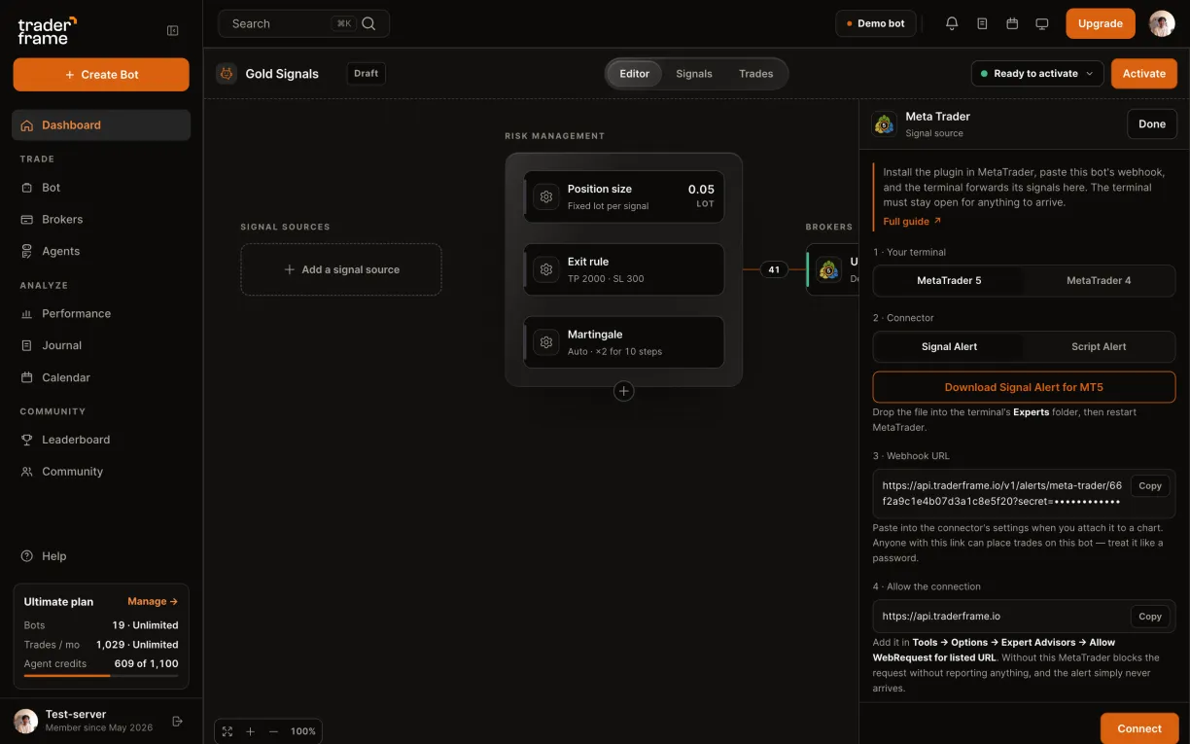This screenshot has height=744, width=1190.
Task: Add a risk rule with the plus circle
Action: tap(624, 391)
